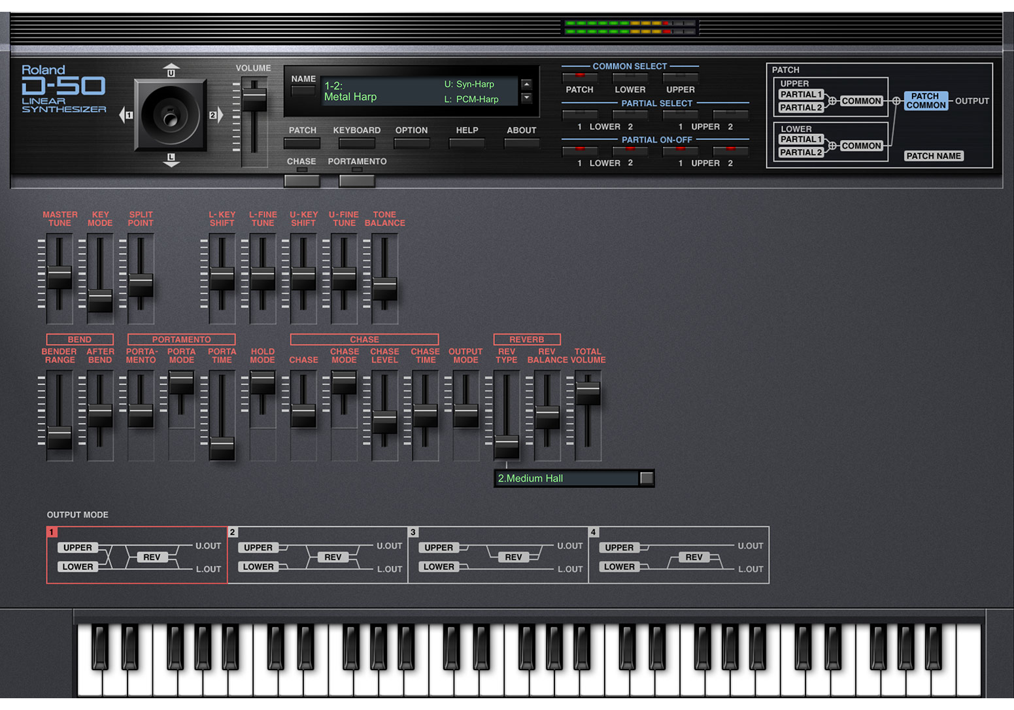
Task: Click the TONE BALANCE slider handle
Action: click(384, 288)
